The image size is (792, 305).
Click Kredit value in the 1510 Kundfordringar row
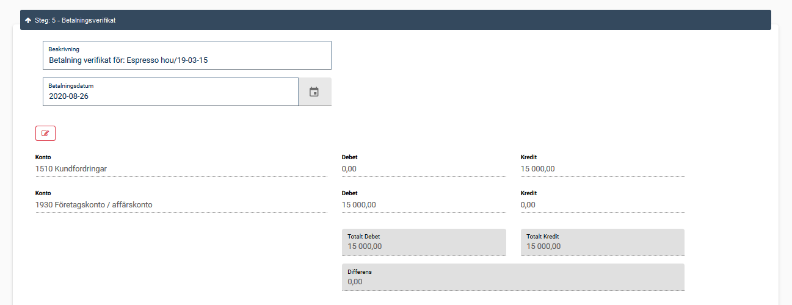[x=602, y=169]
